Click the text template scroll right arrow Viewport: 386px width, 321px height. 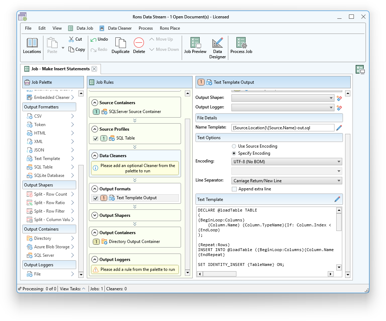coord(331,274)
